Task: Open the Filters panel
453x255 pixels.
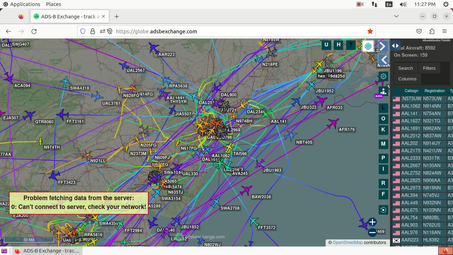Action: [x=429, y=68]
